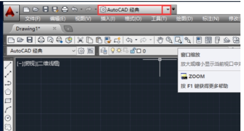Activate the Pan hand tool
The height and width of the screenshot is (131, 244).
pos(160,40)
